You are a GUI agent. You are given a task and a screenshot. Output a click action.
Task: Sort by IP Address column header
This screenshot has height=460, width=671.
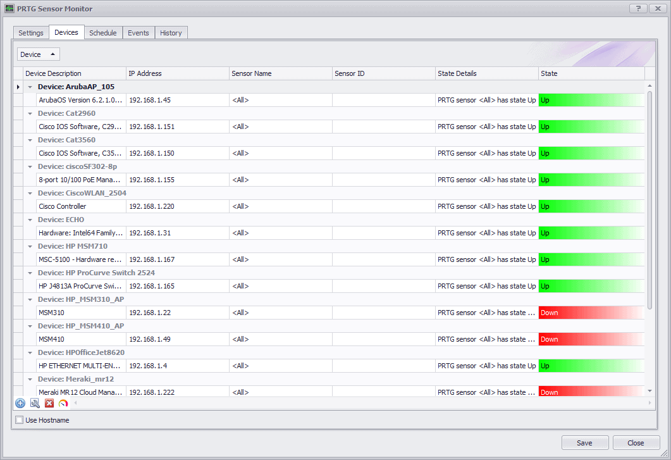click(178, 73)
